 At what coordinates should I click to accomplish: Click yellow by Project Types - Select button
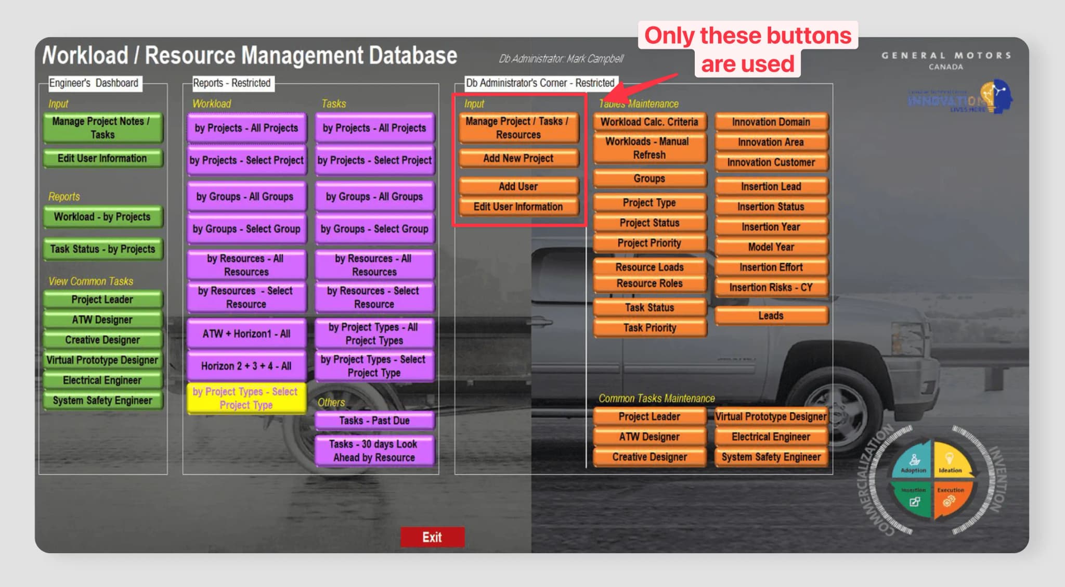[246, 398]
